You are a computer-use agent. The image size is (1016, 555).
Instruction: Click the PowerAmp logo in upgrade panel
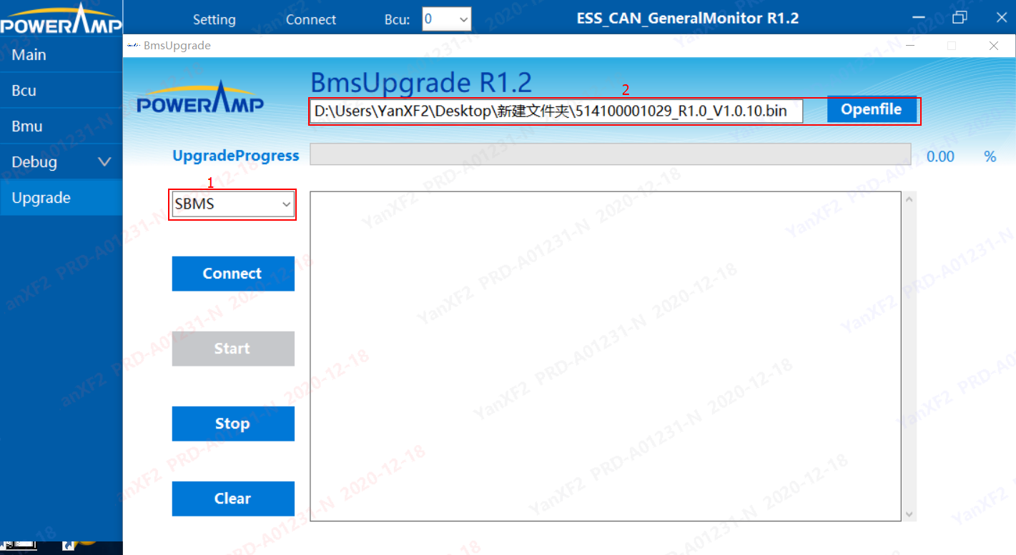(200, 99)
